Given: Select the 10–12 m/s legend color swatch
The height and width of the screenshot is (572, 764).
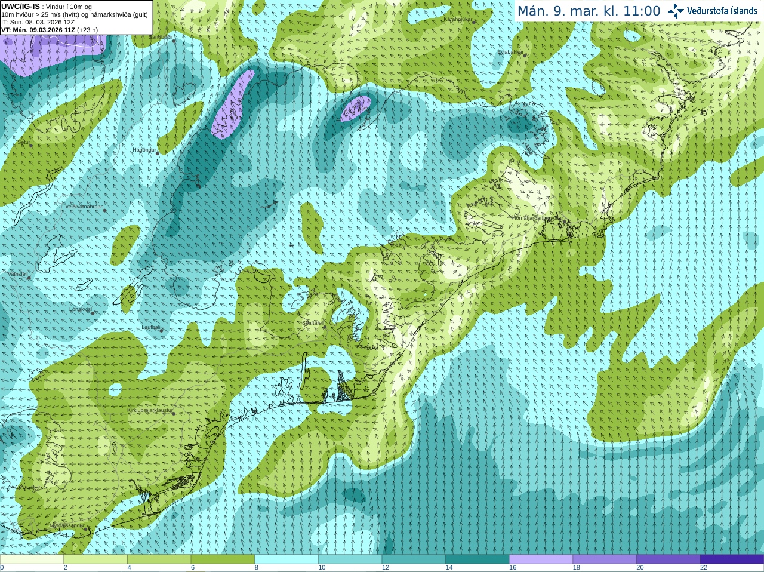Looking at the screenshot, I should 350,559.
